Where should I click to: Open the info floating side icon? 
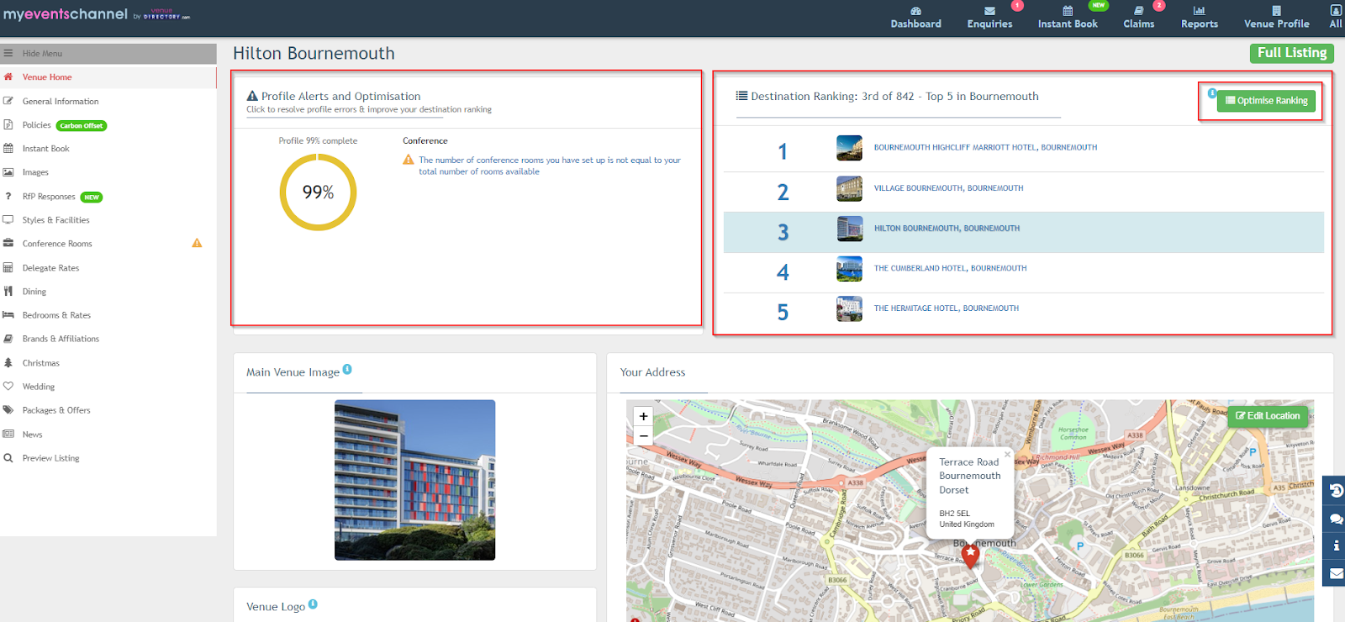point(1334,546)
